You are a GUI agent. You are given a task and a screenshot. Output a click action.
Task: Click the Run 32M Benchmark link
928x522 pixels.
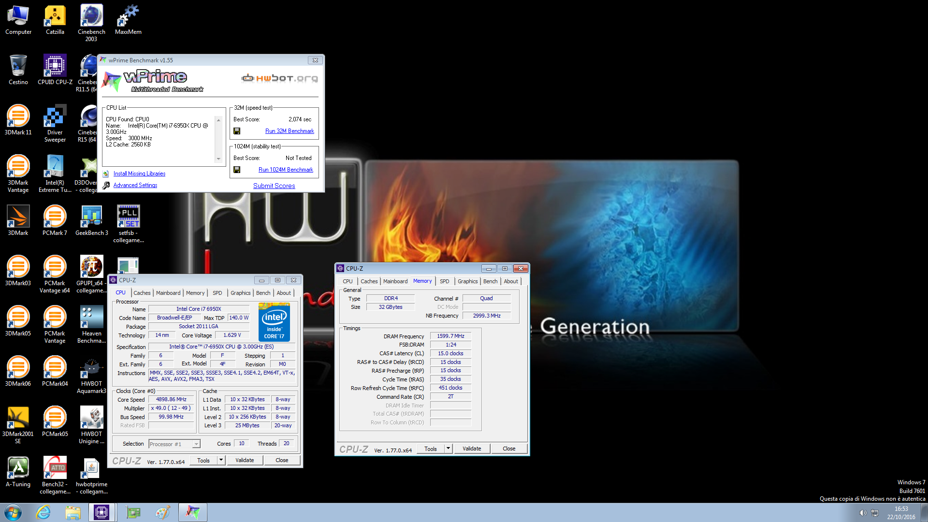coord(290,131)
